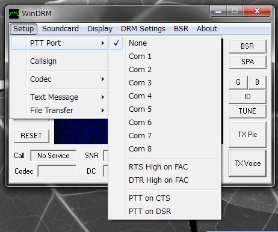This screenshot has width=278, height=232.
Task: Expand the PTT Port submenu entry
Action: [60, 43]
